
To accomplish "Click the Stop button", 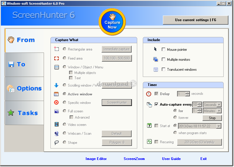I will coord(212,118).
